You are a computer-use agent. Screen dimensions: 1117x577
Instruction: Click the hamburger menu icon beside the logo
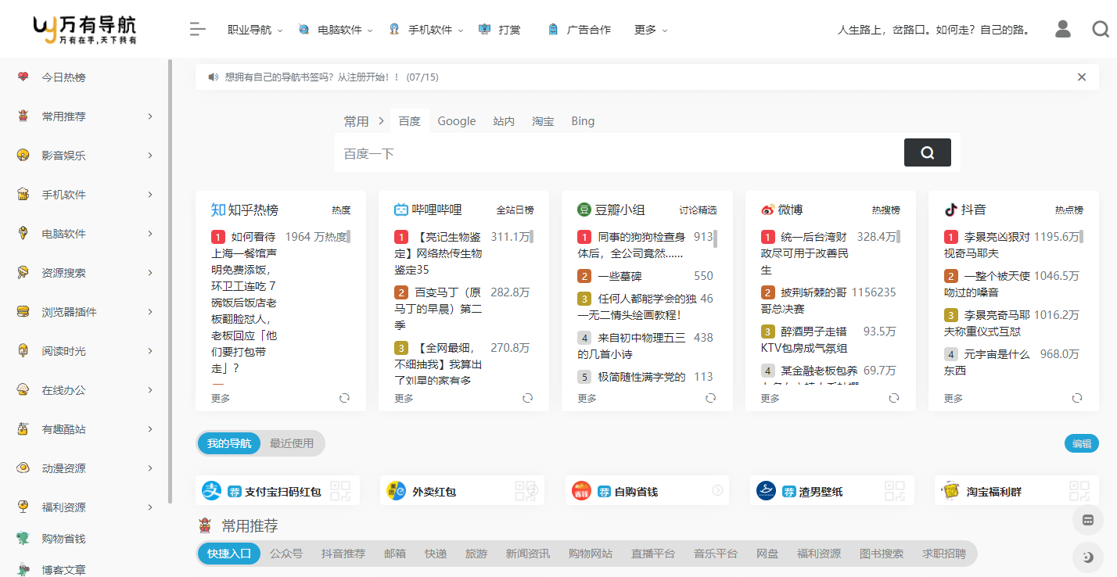click(197, 29)
